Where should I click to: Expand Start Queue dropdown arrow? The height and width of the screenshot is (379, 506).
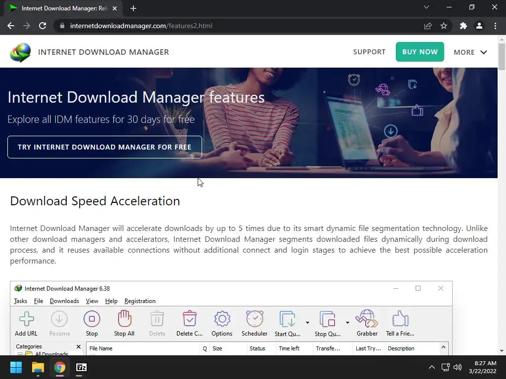tap(307, 323)
